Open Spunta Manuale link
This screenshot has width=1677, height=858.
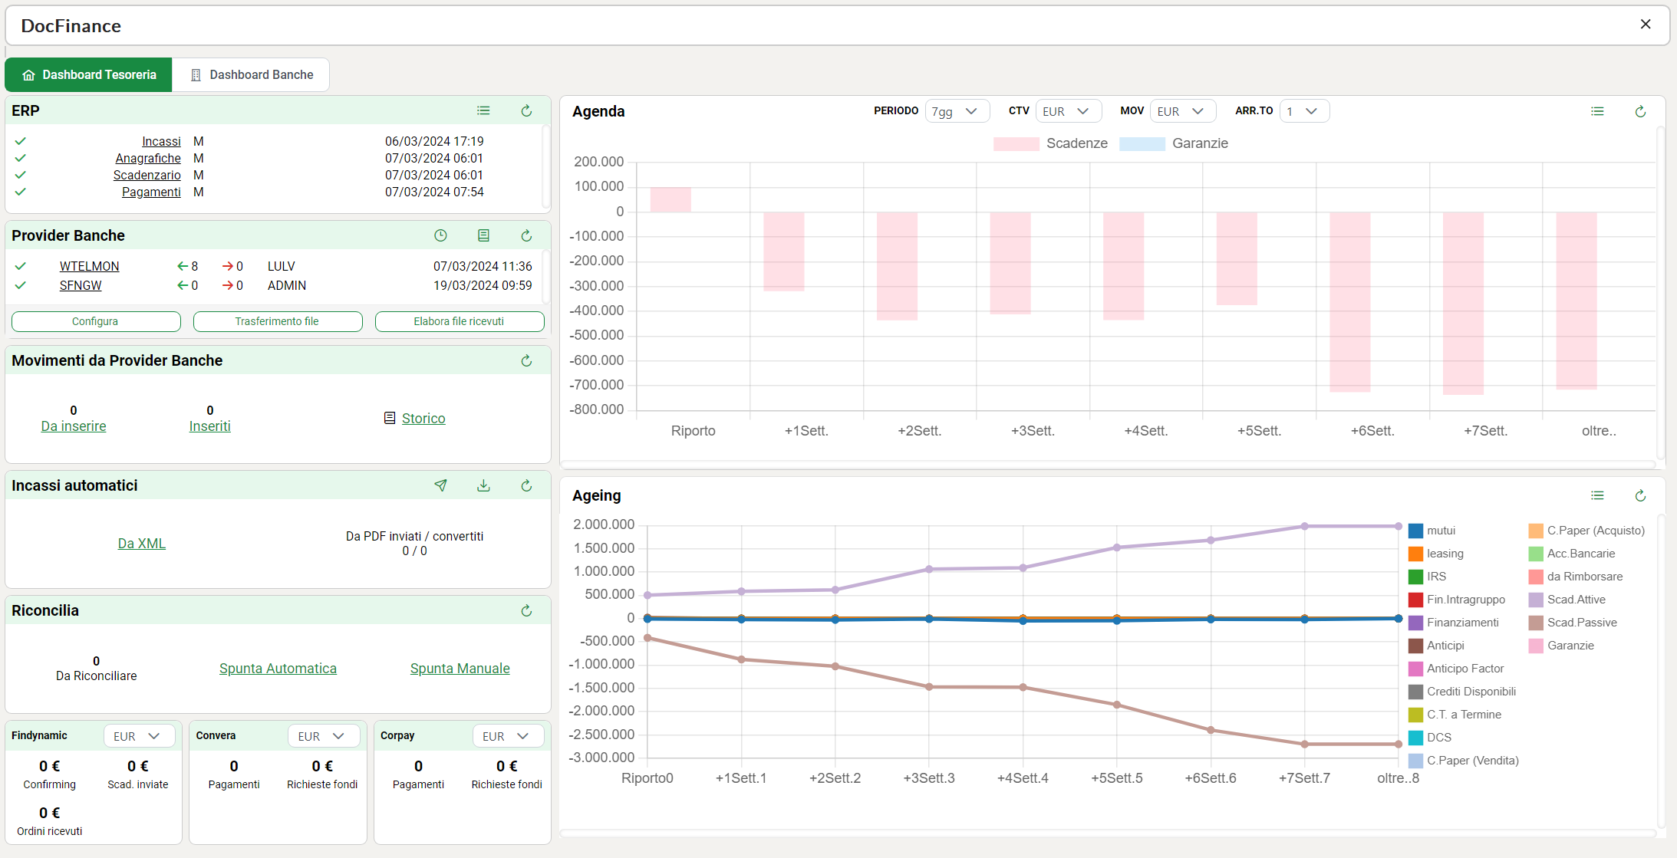point(460,669)
